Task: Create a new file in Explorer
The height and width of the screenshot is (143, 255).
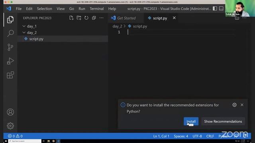Action: point(71,18)
